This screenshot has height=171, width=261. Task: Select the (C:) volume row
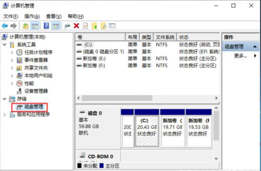click(147, 45)
